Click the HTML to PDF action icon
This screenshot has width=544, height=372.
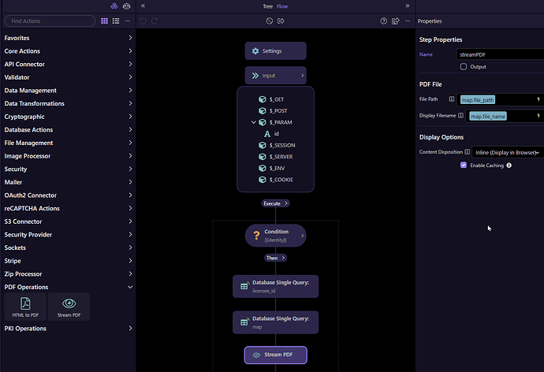[x=24, y=307]
